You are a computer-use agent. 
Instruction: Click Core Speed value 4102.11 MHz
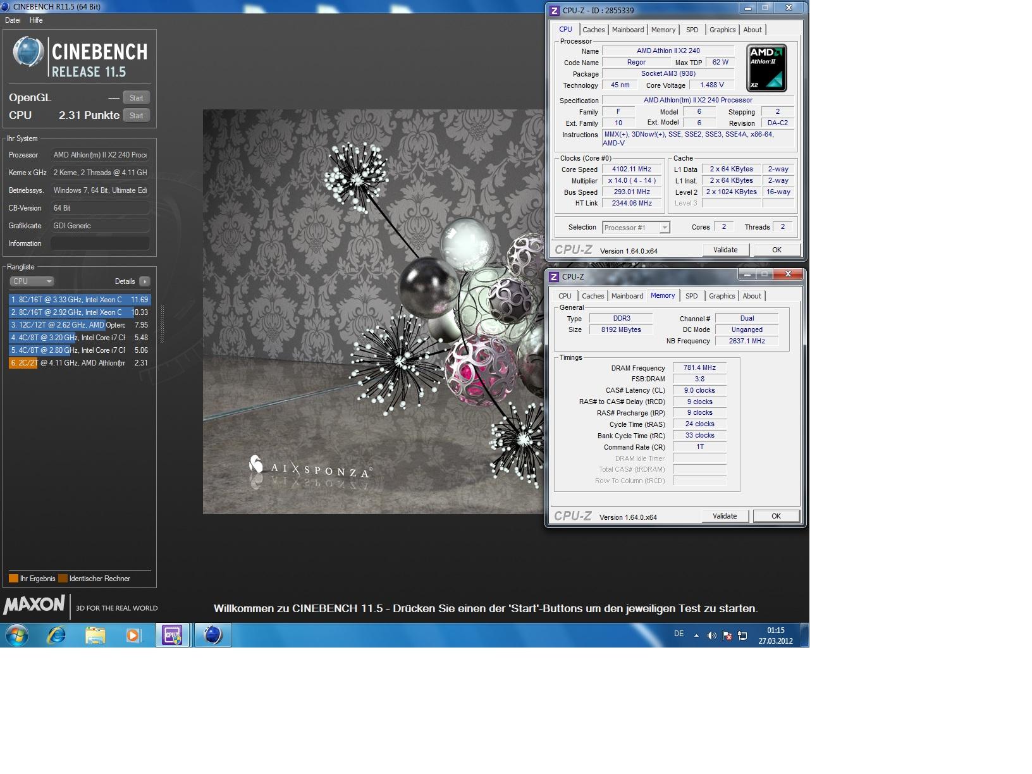point(632,169)
